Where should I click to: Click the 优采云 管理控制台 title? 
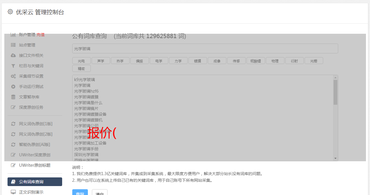pos(40,12)
